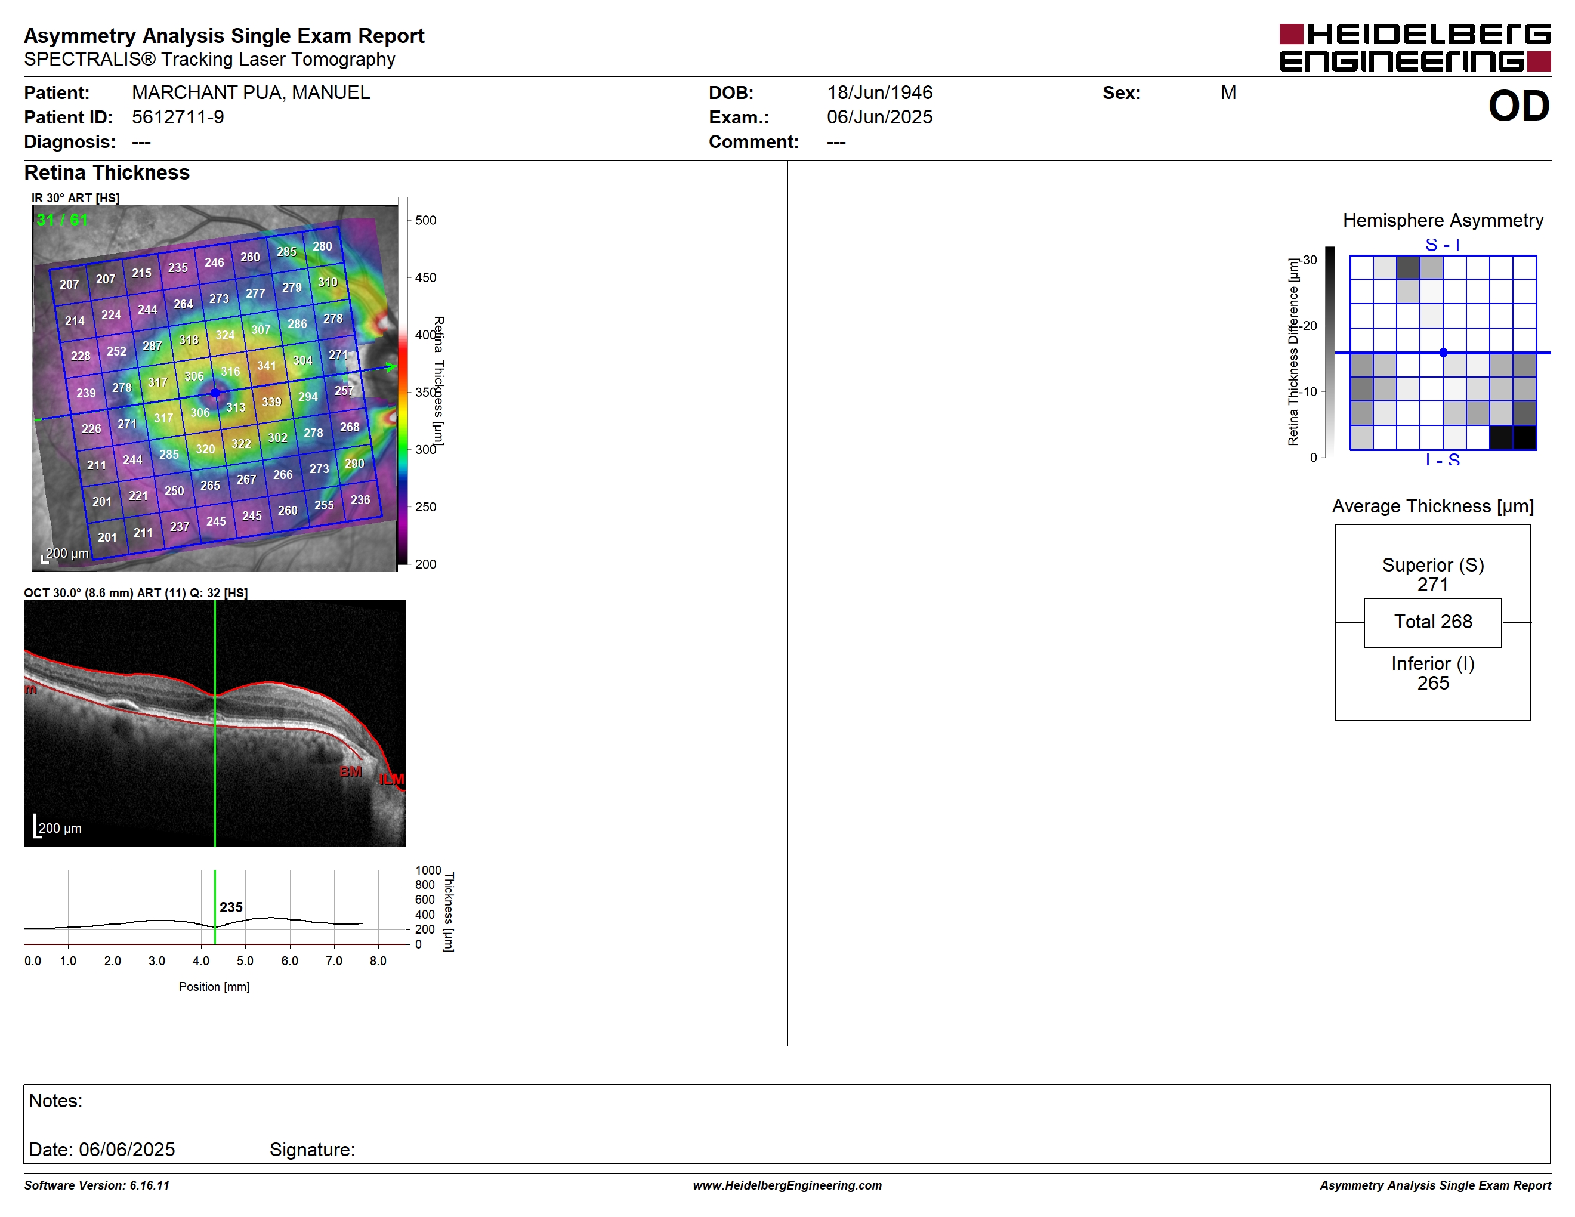Click the OCT 30.0° (8.6 mm) ART caption

pyautogui.click(x=135, y=594)
